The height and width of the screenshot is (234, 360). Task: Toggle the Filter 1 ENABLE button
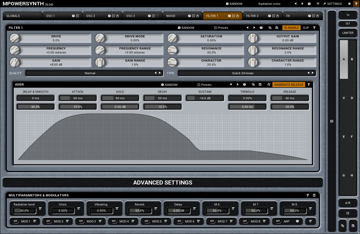pos(291,28)
